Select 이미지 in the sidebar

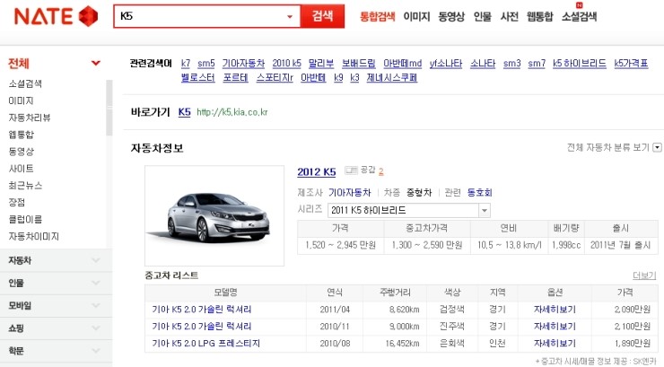click(x=21, y=100)
